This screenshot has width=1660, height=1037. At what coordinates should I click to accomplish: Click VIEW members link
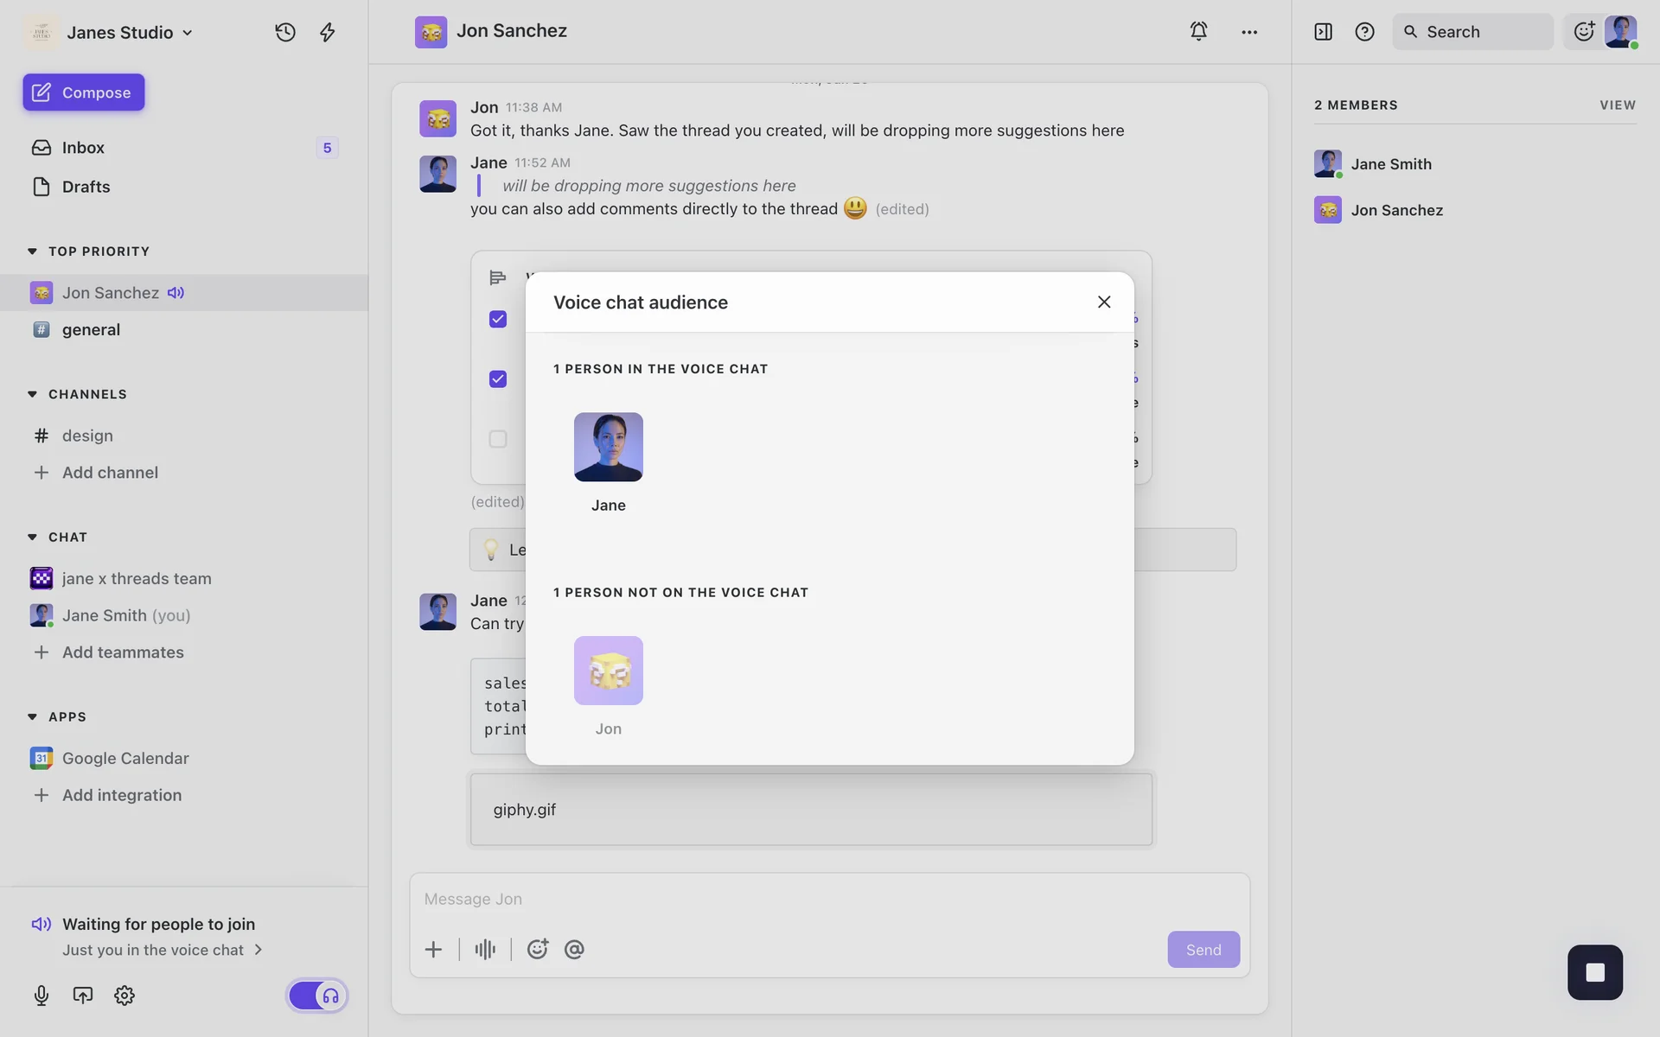click(1617, 105)
